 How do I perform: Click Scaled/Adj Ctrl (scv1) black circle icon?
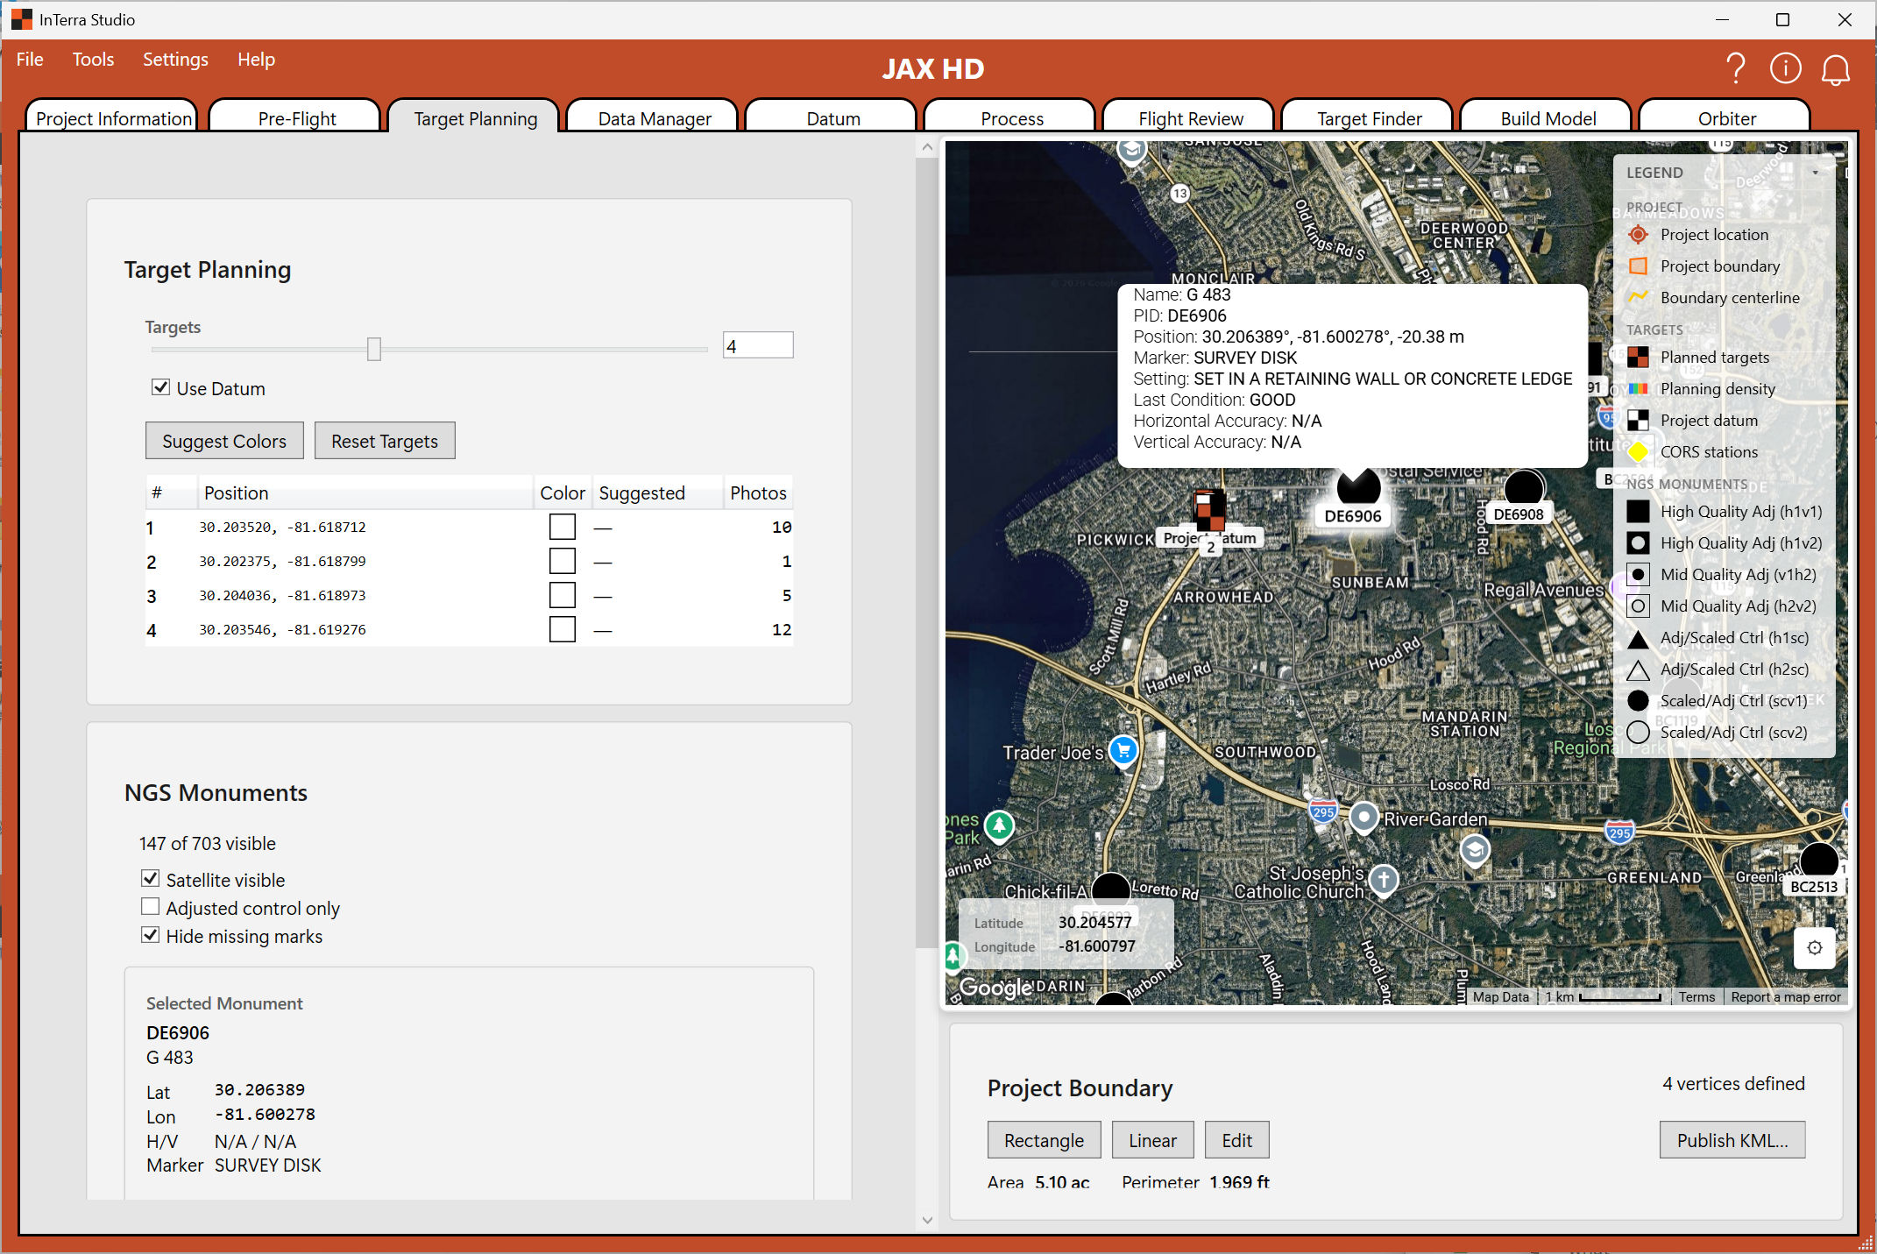tap(1638, 701)
